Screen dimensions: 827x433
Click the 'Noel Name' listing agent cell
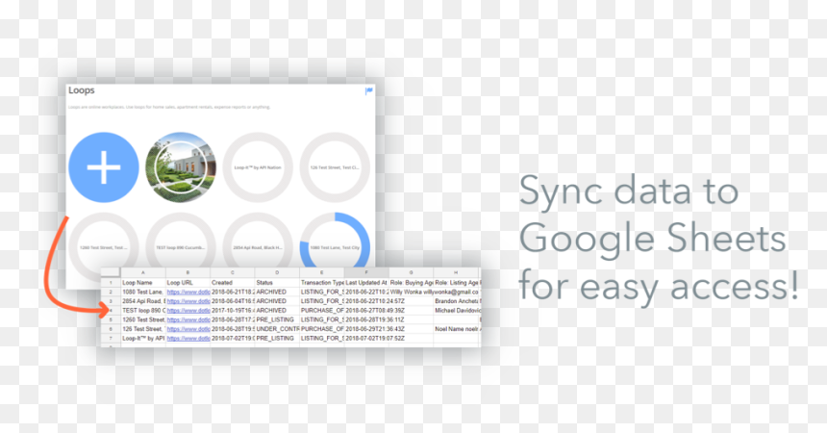(456, 329)
